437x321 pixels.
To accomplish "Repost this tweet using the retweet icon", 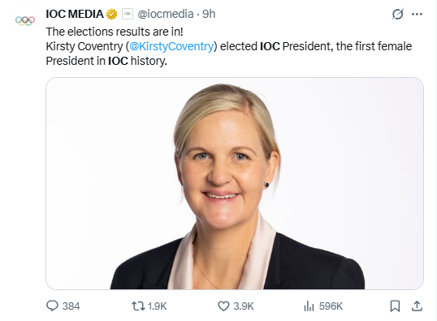I will (x=138, y=306).
